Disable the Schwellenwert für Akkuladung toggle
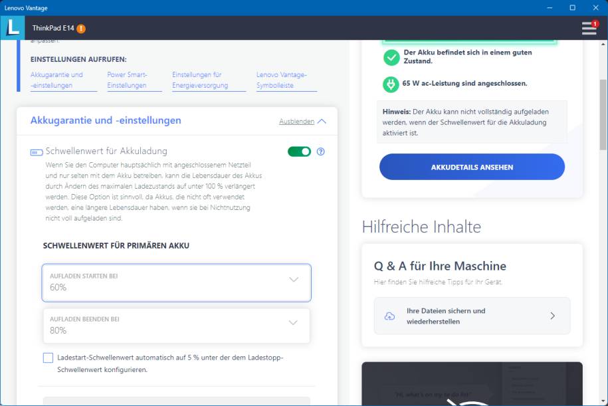 [299, 152]
